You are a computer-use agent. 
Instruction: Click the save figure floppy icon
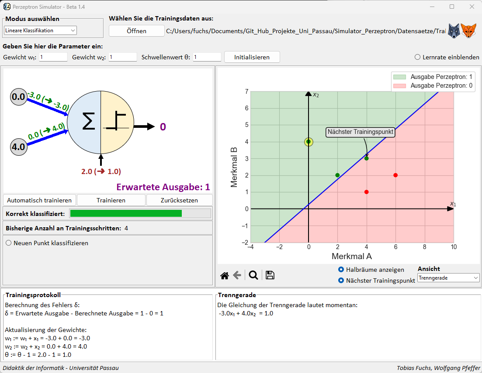point(270,275)
